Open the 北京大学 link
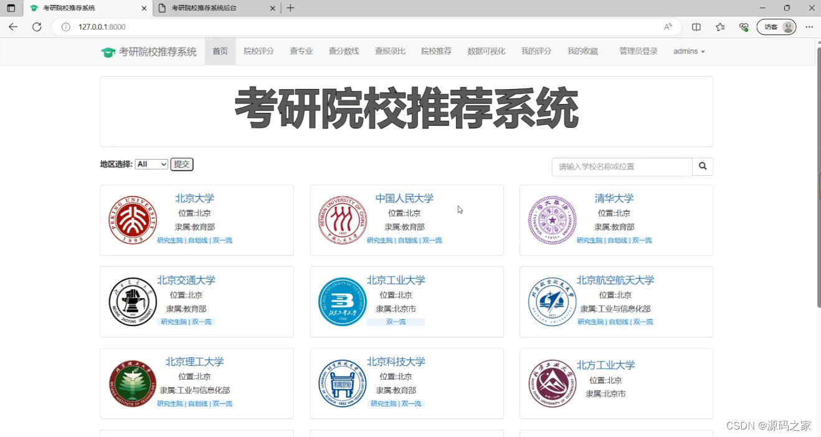Image resolution: width=821 pixels, height=437 pixels. click(x=194, y=198)
